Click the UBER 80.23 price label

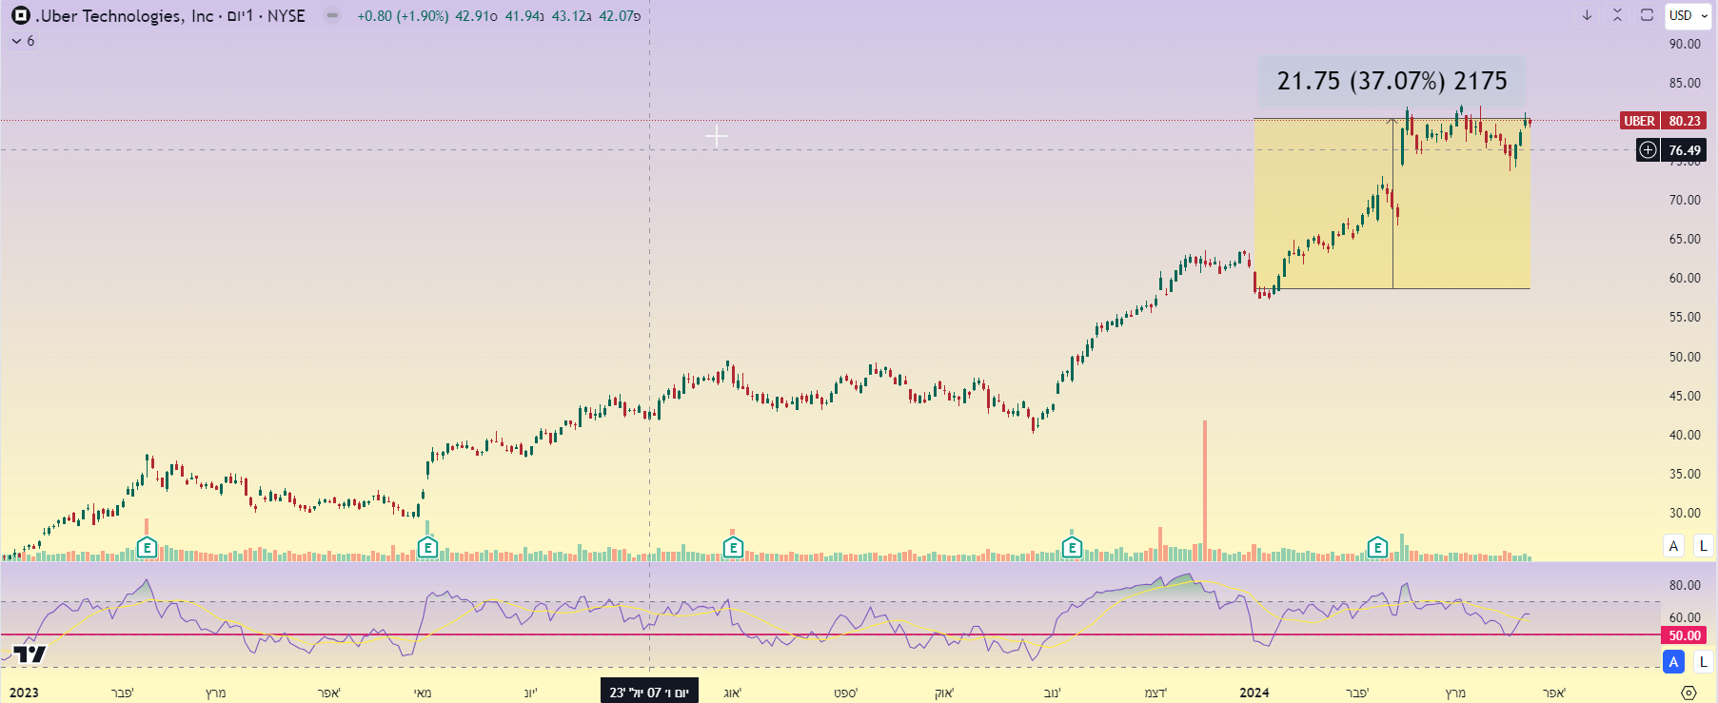coord(1664,121)
